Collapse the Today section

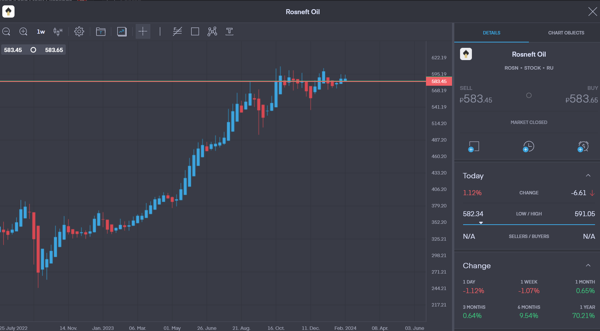(588, 176)
